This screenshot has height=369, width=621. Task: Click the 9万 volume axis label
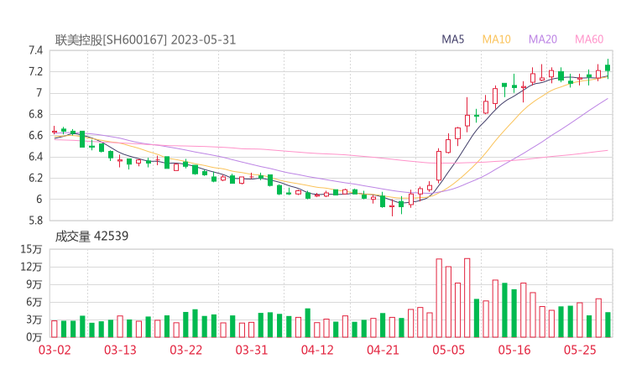(x=34, y=284)
